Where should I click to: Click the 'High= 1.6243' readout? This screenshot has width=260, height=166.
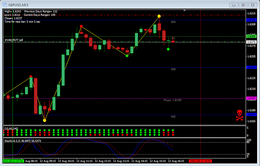13,12
